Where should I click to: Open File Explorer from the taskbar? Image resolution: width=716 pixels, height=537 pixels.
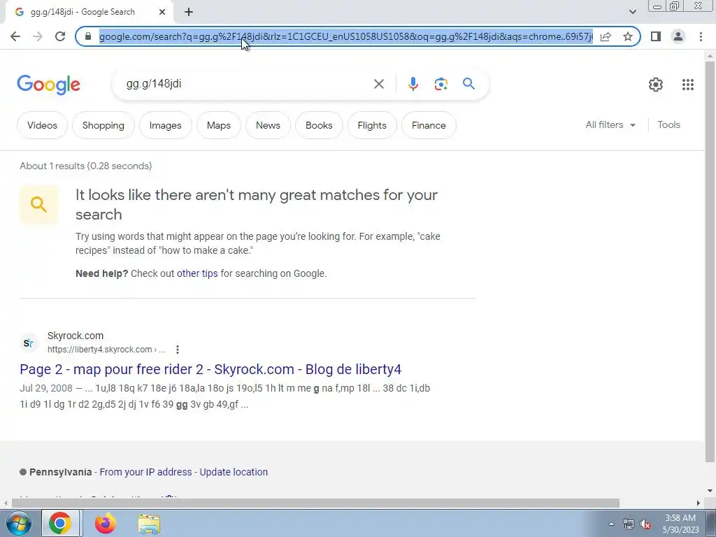click(149, 523)
